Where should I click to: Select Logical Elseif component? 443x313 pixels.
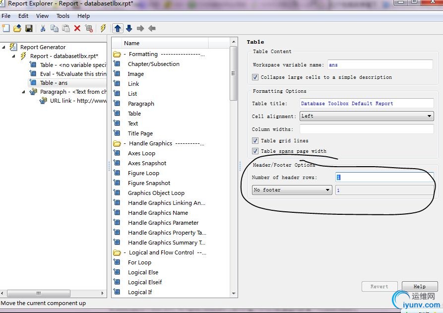click(x=145, y=282)
